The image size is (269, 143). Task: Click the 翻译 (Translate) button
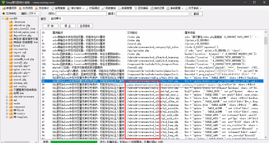pyautogui.click(x=196, y=13)
